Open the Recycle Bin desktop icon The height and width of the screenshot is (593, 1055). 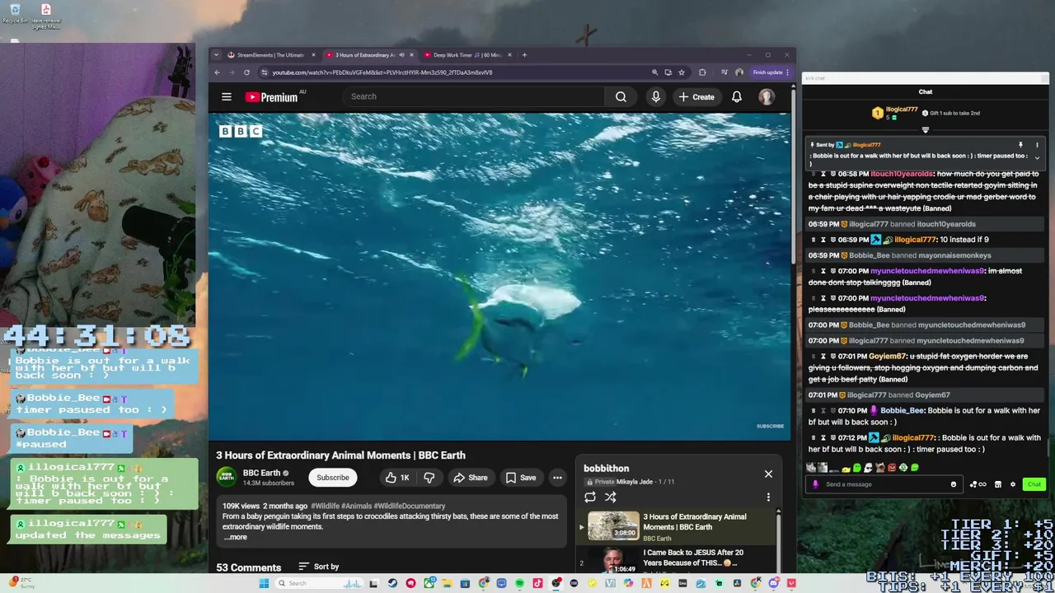15,13
